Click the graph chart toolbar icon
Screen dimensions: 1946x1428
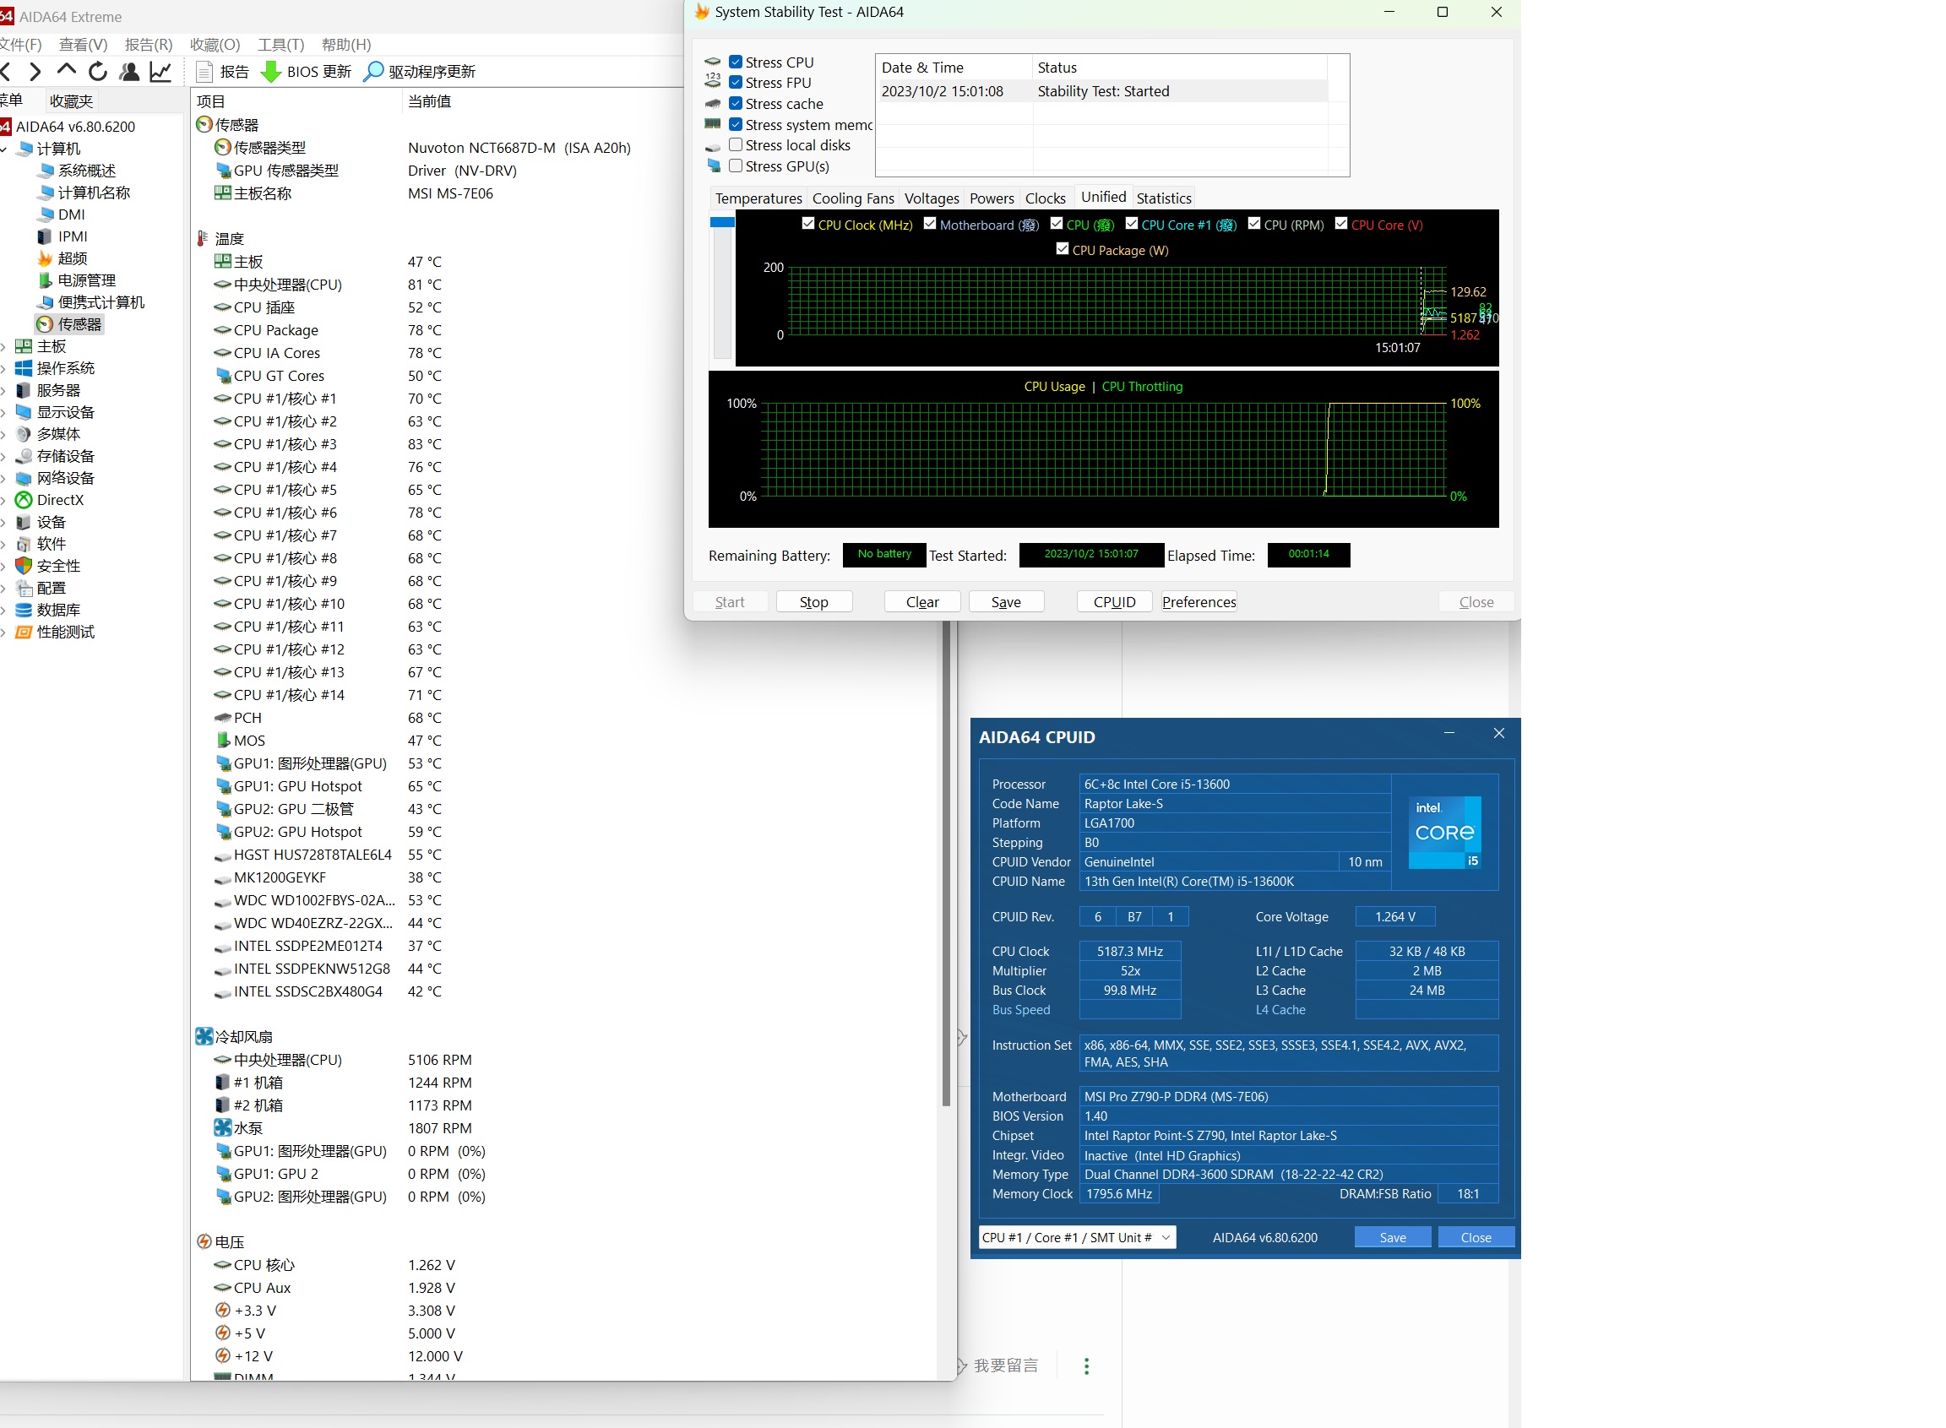(x=160, y=72)
